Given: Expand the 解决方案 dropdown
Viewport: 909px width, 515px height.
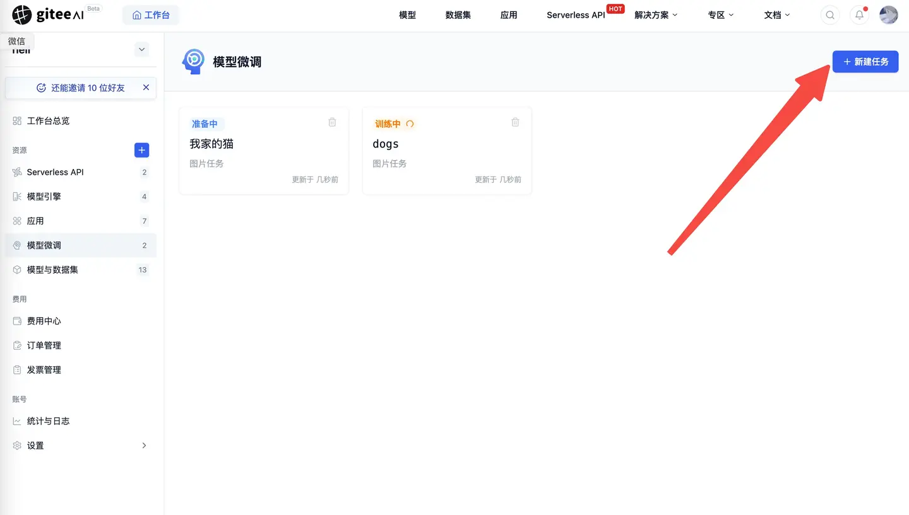Looking at the screenshot, I should click(x=656, y=14).
